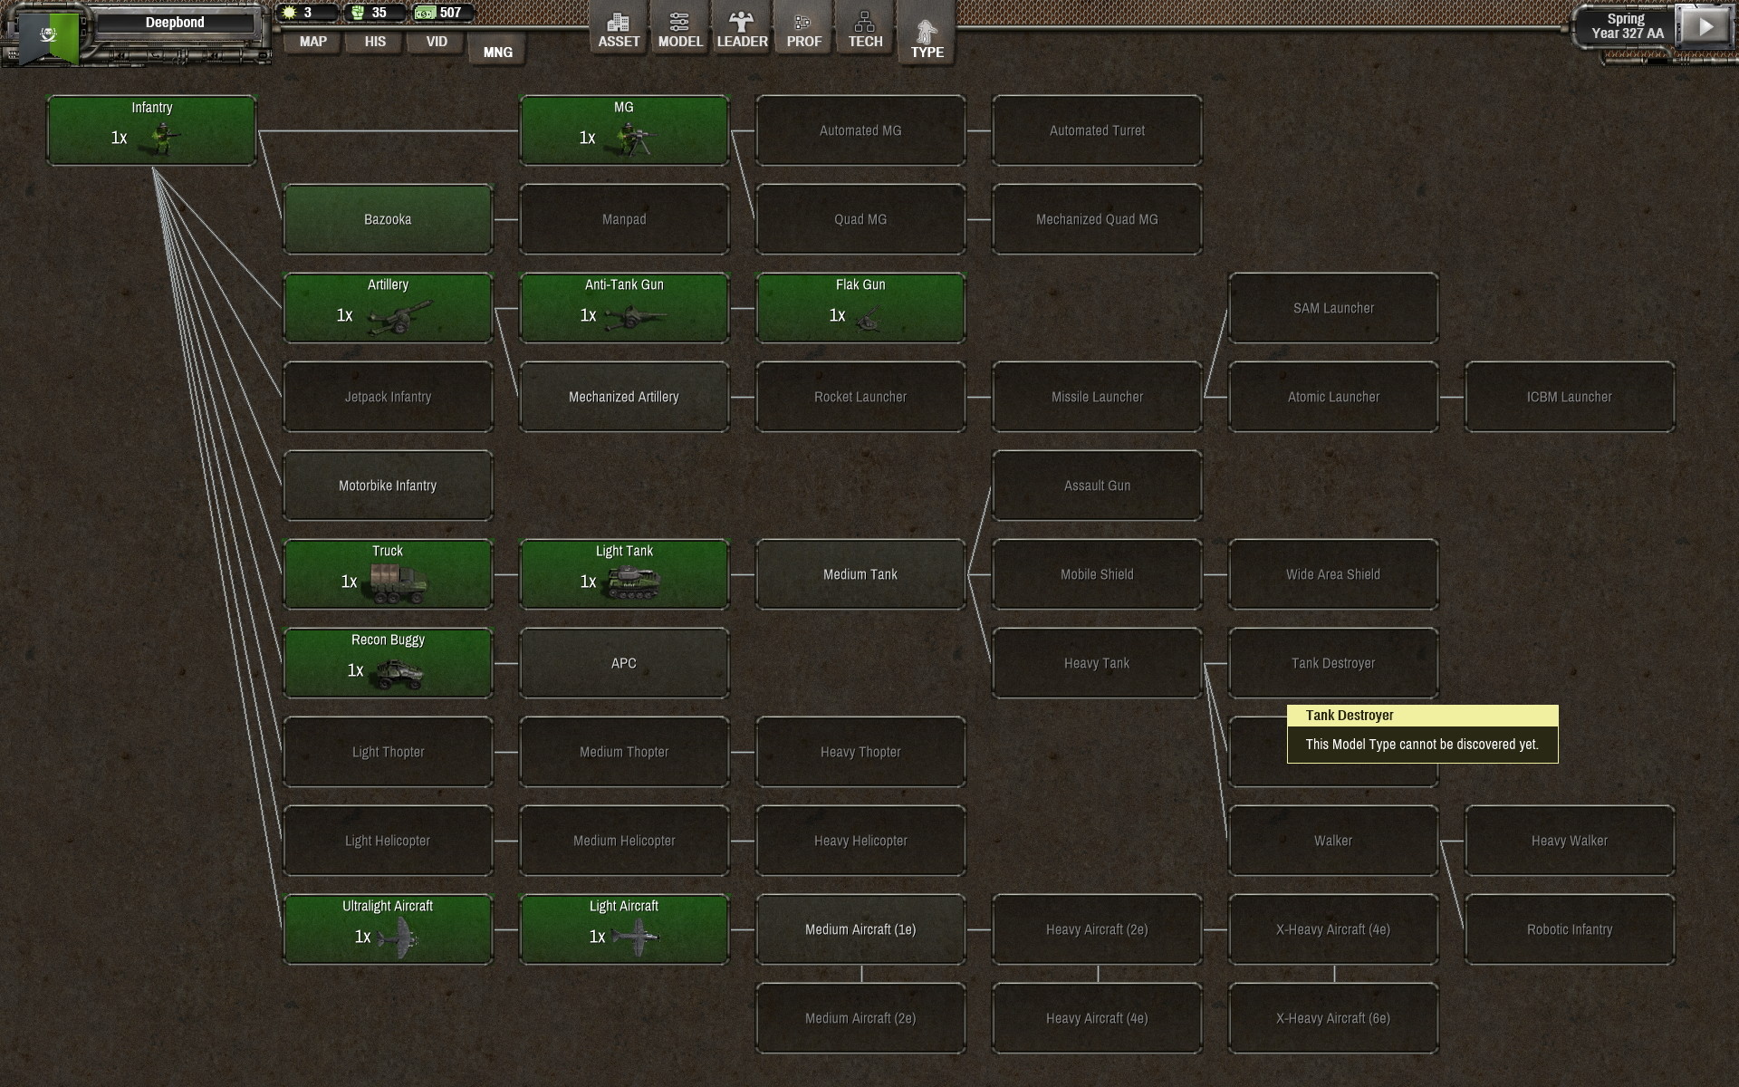Viewport: 1739px width, 1087px height.
Task: Select the ICBM Launcher node
Action: (1570, 396)
